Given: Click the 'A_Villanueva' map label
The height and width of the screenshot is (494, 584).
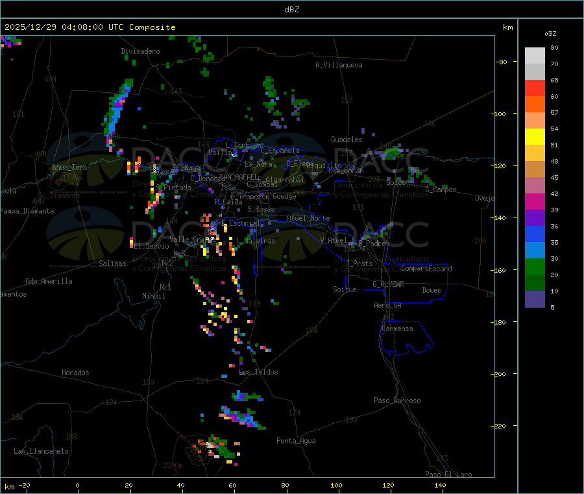Looking at the screenshot, I should (x=339, y=65).
